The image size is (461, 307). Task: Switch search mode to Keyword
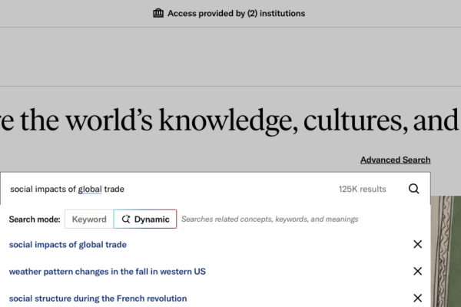click(x=89, y=220)
